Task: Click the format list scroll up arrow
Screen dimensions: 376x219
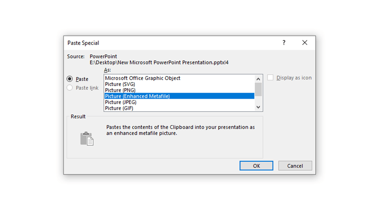Action: [258, 79]
